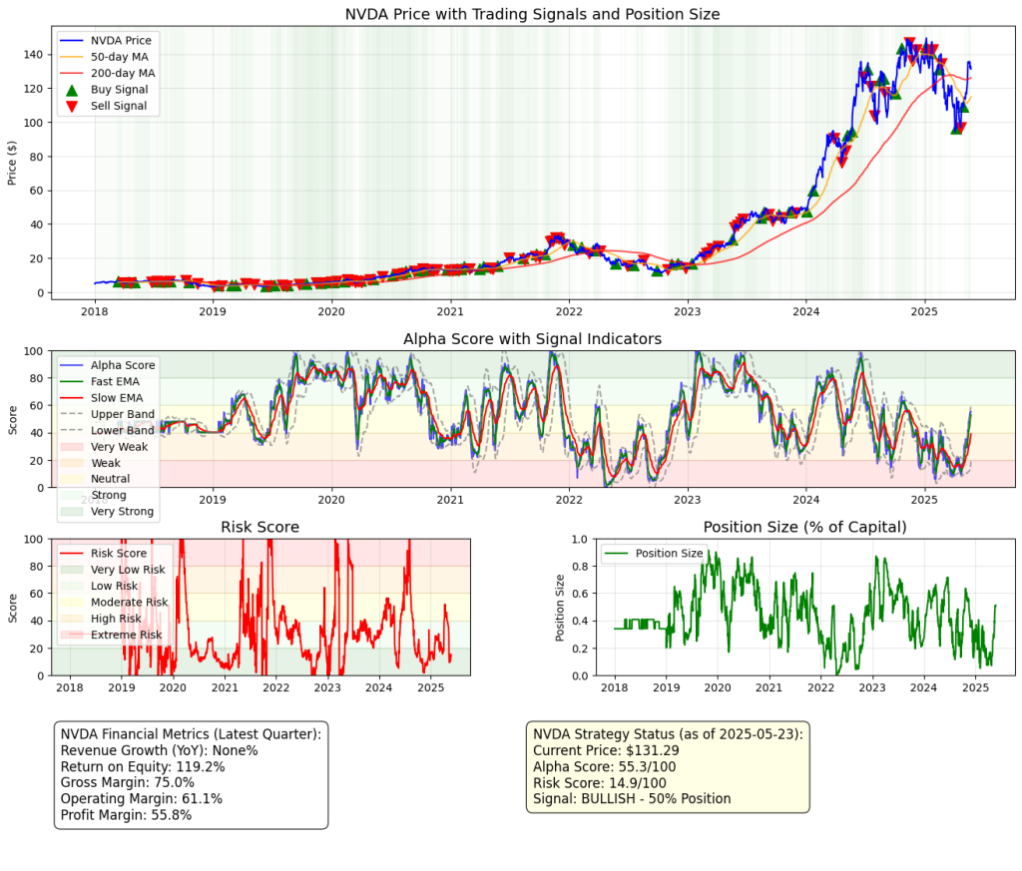Viewport: 1022px width, 871px height.
Task: Click the 'Return on Equity: 119.2%' line
Action: (x=143, y=767)
